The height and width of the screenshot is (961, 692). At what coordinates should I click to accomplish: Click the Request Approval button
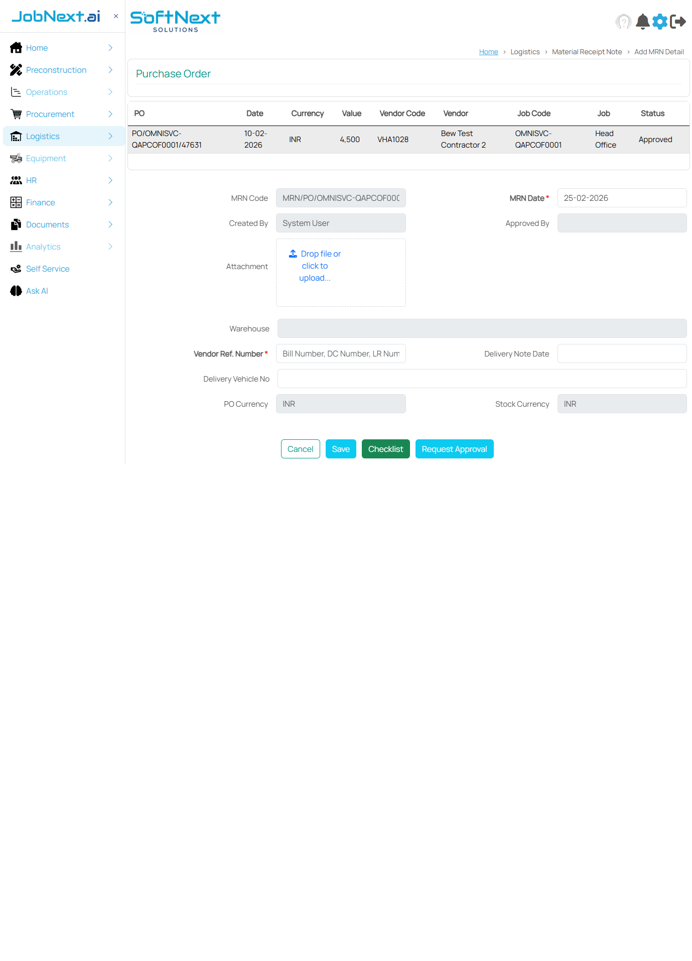tap(455, 449)
